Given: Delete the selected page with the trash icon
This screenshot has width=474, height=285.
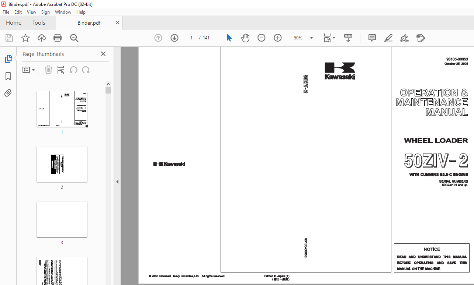Looking at the screenshot, I should (48, 70).
